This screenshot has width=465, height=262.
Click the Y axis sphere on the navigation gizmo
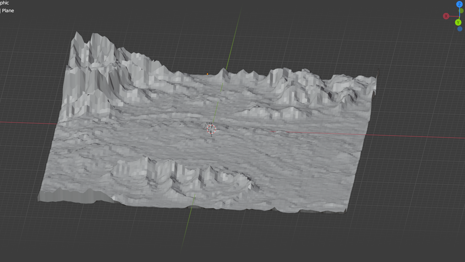(x=458, y=22)
